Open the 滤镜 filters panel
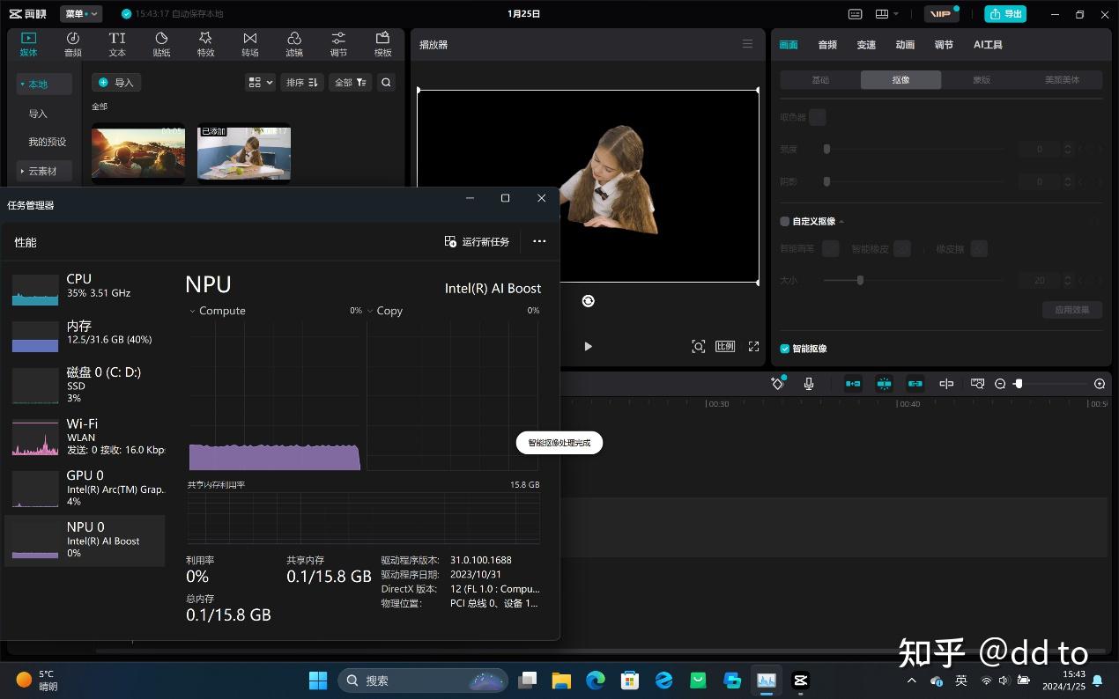1119x699 pixels. pos(294,44)
